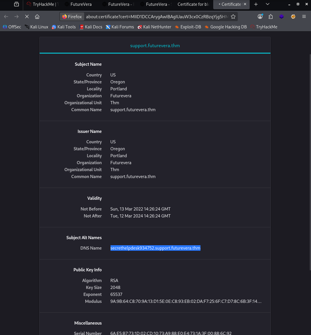Bookmark this page with the star icon
Image resolution: width=311 pixels, height=335 pixels.
(233, 17)
